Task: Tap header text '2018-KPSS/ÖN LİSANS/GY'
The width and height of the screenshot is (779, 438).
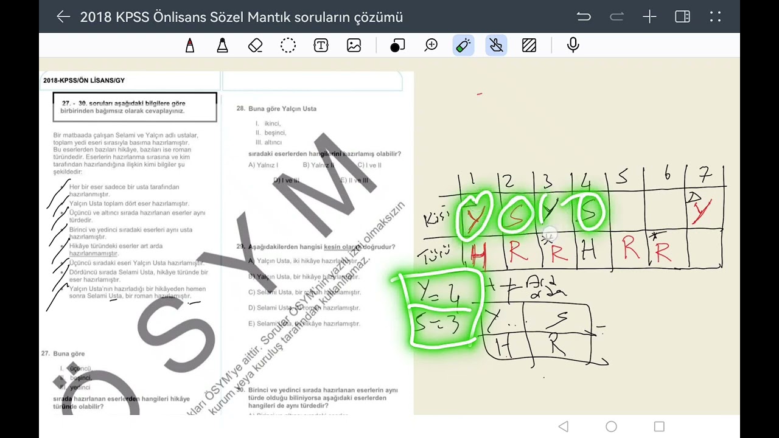Action: pyautogui.click(x=84, y=80)
